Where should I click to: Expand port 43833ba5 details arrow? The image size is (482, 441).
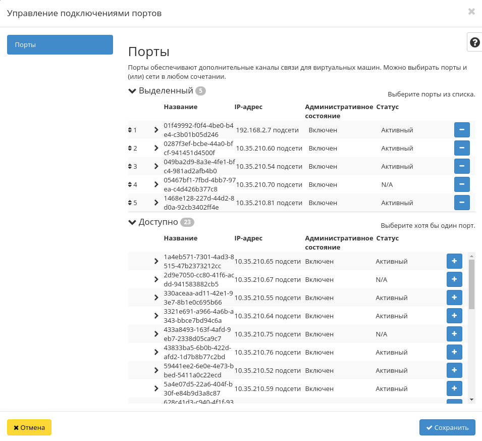click(156, 352)
